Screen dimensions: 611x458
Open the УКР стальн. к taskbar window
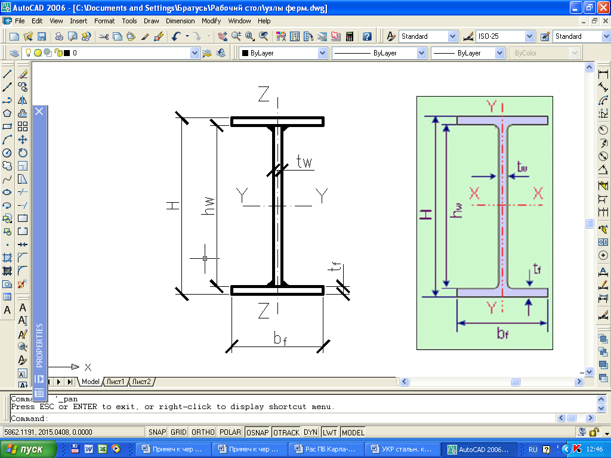pos(403,450)
